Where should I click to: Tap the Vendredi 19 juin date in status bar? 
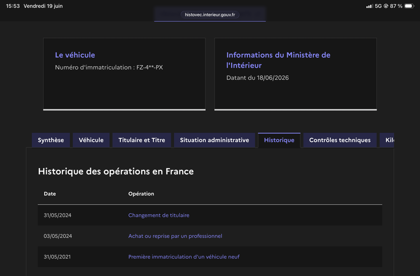pyautogui.click(x=43, y=6)
